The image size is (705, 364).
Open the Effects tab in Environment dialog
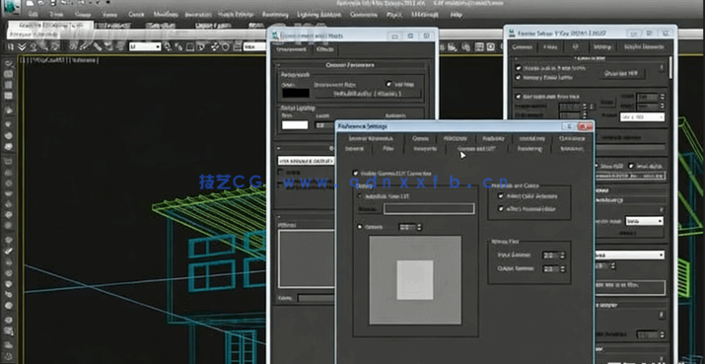point(324,49)
